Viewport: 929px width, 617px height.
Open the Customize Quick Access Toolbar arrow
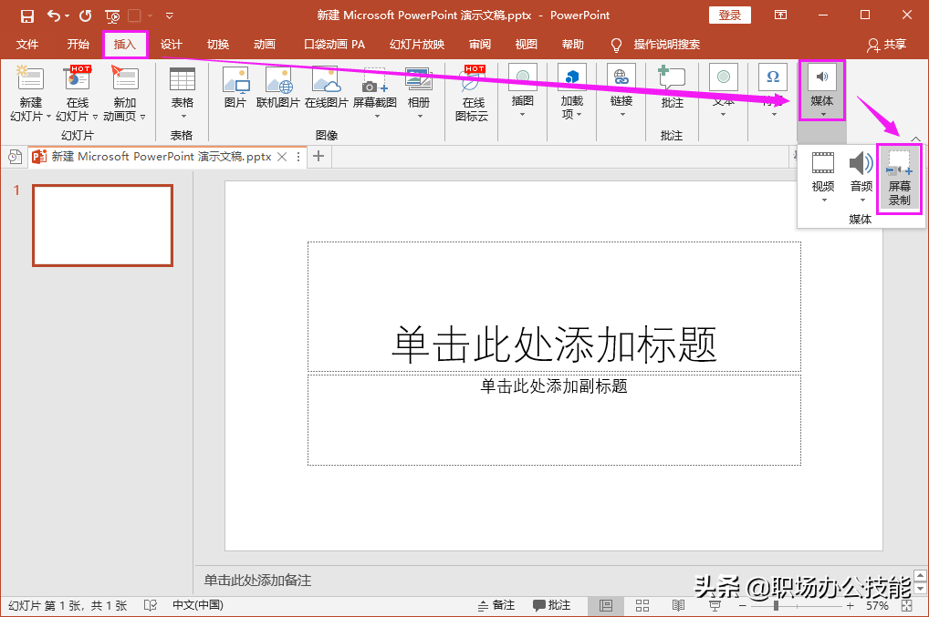tap(170, 16)
